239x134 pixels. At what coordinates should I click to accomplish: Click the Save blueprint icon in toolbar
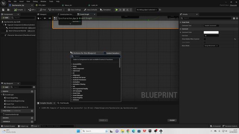click(x=3, y=10)
